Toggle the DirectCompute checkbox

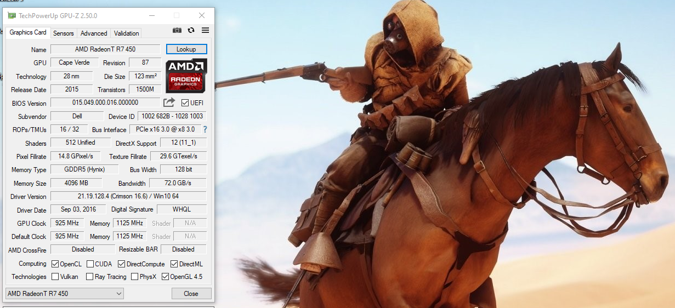[122, 264]
